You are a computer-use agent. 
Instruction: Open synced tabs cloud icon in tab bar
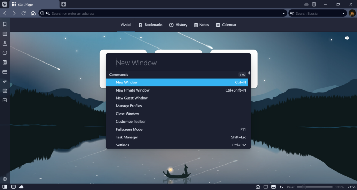[306, 4]
